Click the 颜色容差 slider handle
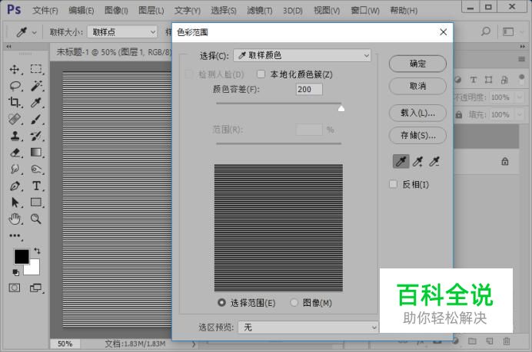532x352 pixels. [341, 108]
